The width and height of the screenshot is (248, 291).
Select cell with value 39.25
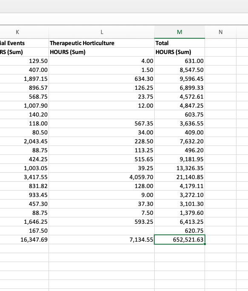click(x=102, y=168)
